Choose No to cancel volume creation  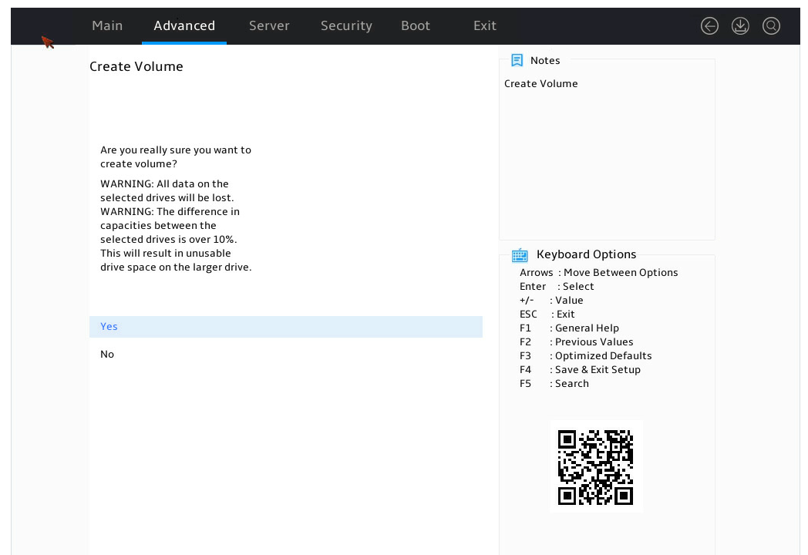286,354
